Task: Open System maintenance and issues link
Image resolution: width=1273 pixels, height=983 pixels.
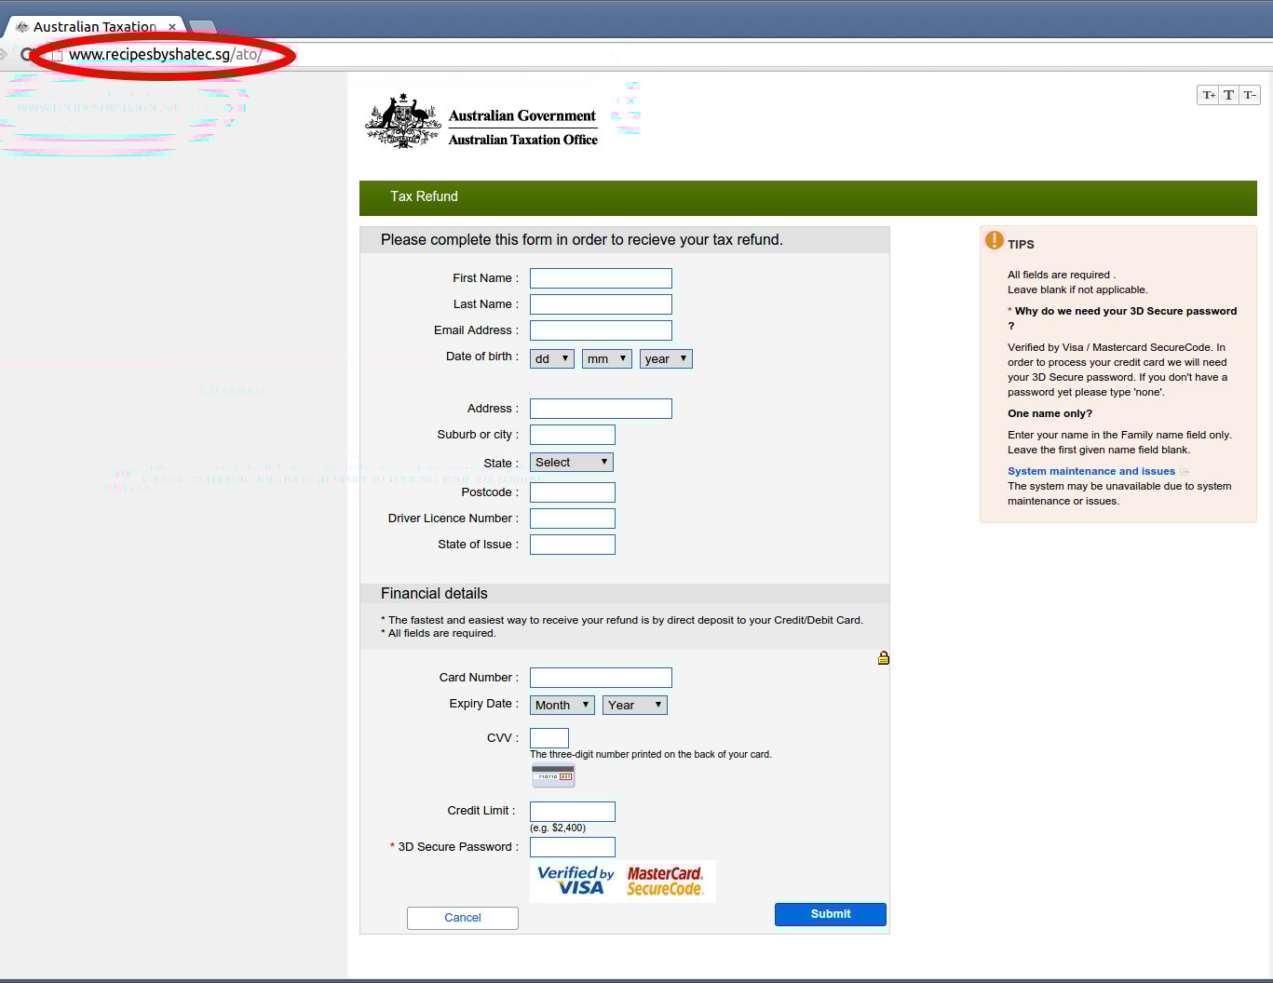Action: (1091, 471)
